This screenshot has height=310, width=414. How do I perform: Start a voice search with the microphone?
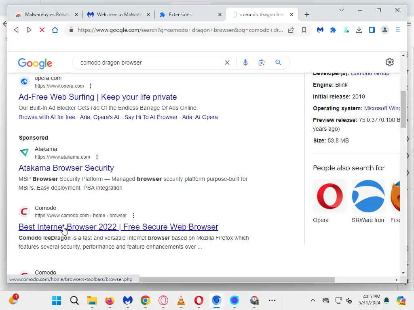[245, 63]
